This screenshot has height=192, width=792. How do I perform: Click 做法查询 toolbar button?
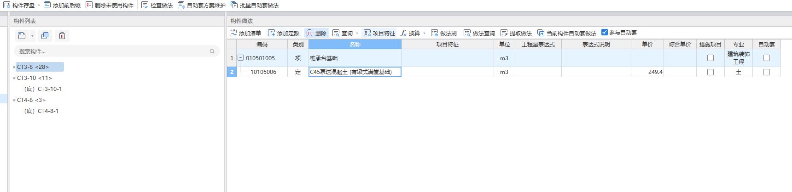[x=479, y=33]
